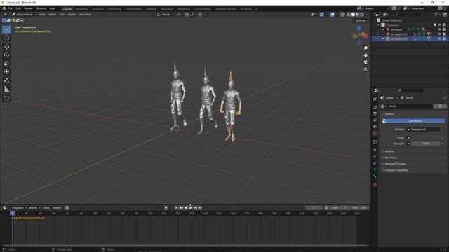Click the navigation gizmo red X axis
The height and width of the screenshot is (252, 449).
click(365, 36)
